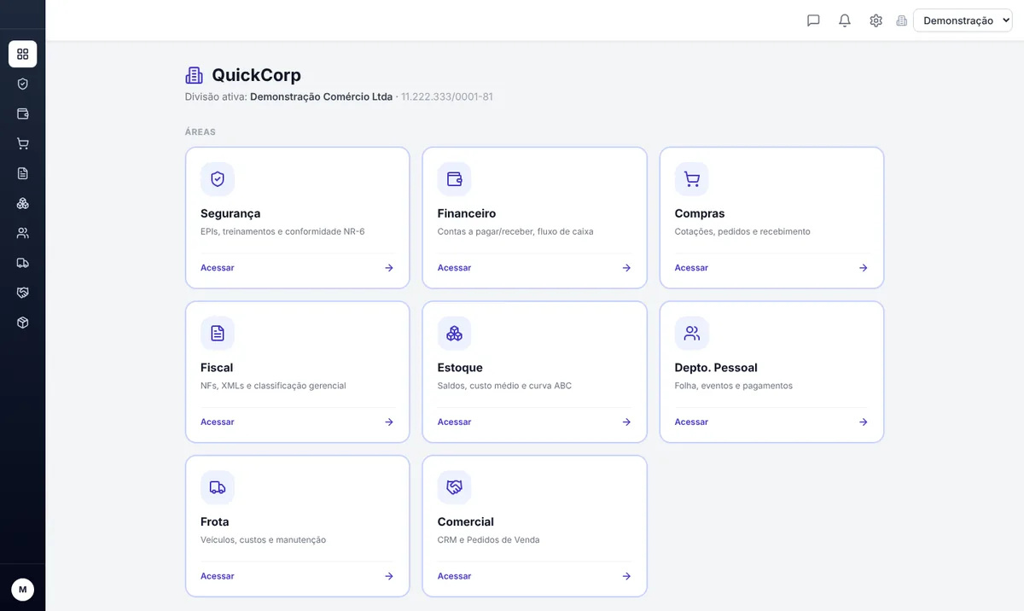This screenshot has height=611, width=1024.
Task: Click Acessar link on Depto. Pessoal card
Action: [691, 422]
